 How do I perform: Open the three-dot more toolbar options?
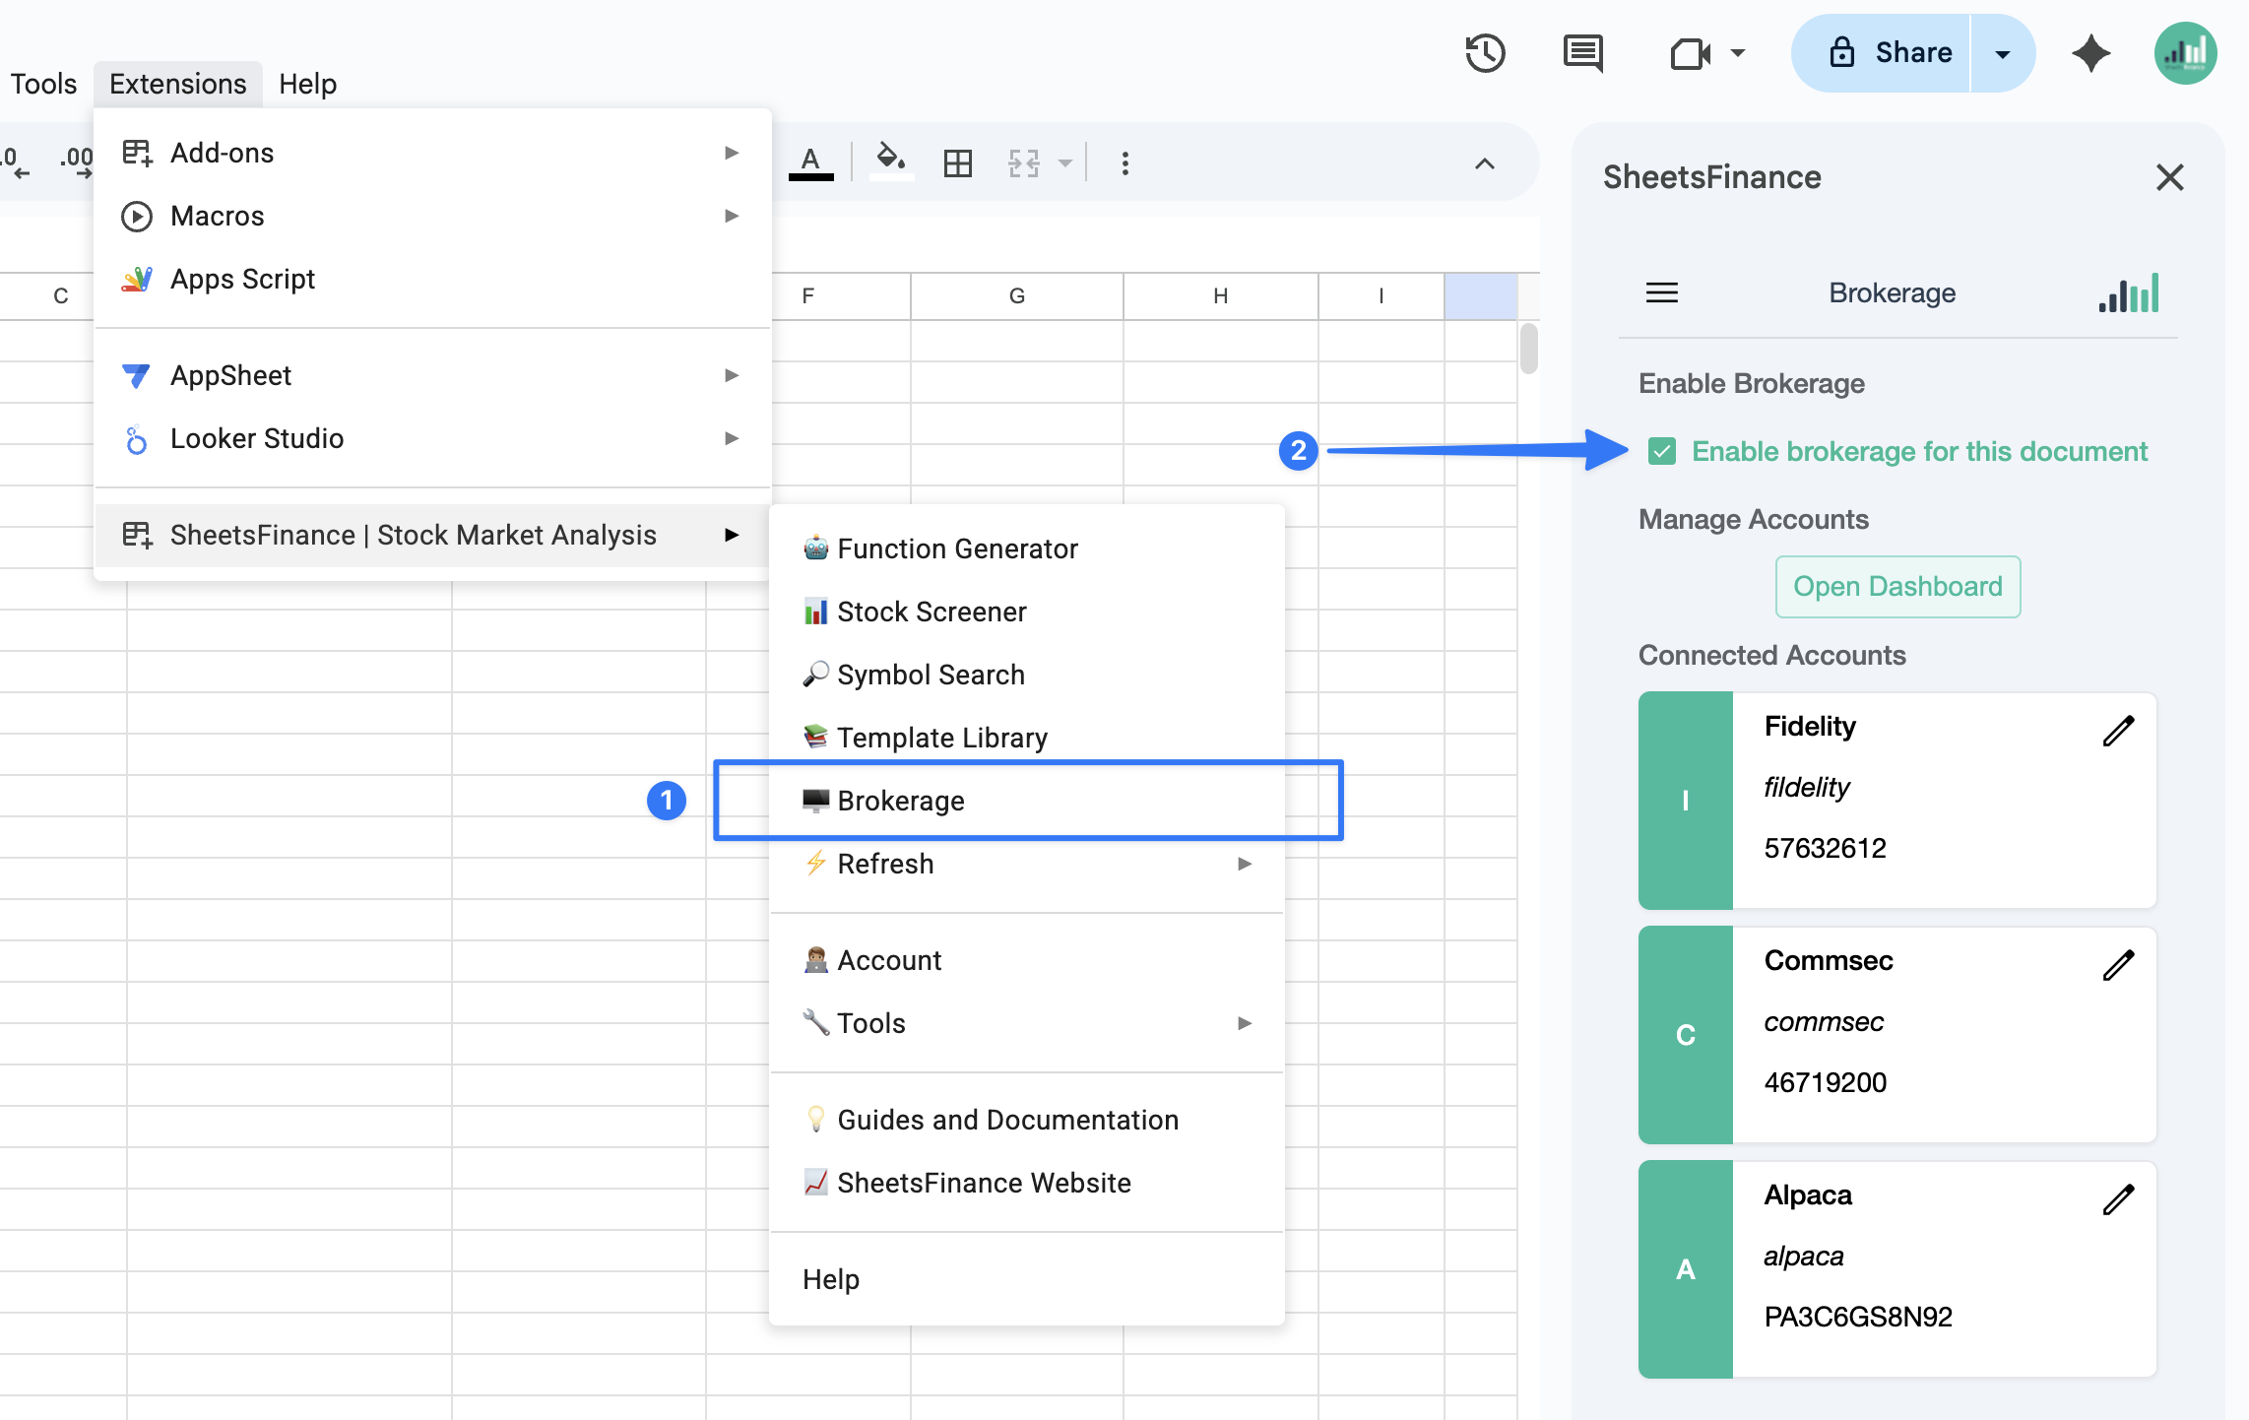[x=1124, y=163]
